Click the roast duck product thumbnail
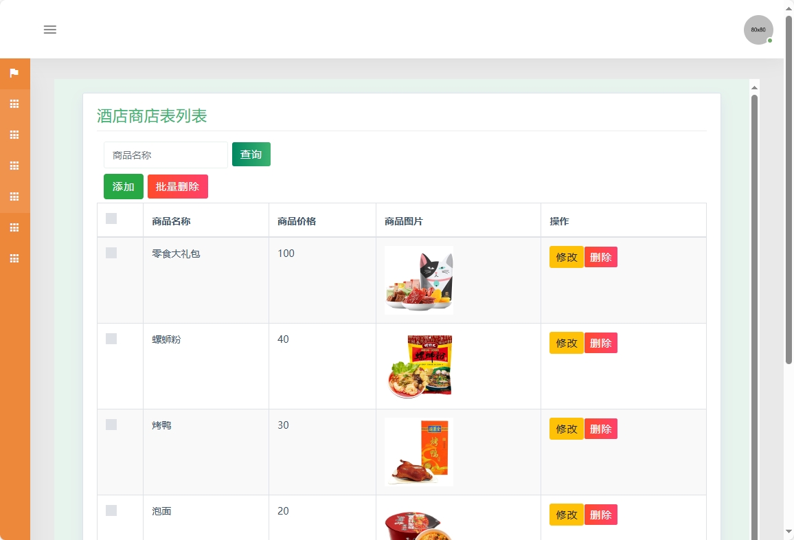 tap(419, 451)
